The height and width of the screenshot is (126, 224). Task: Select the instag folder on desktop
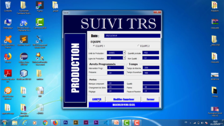click(x=215, y=92)
